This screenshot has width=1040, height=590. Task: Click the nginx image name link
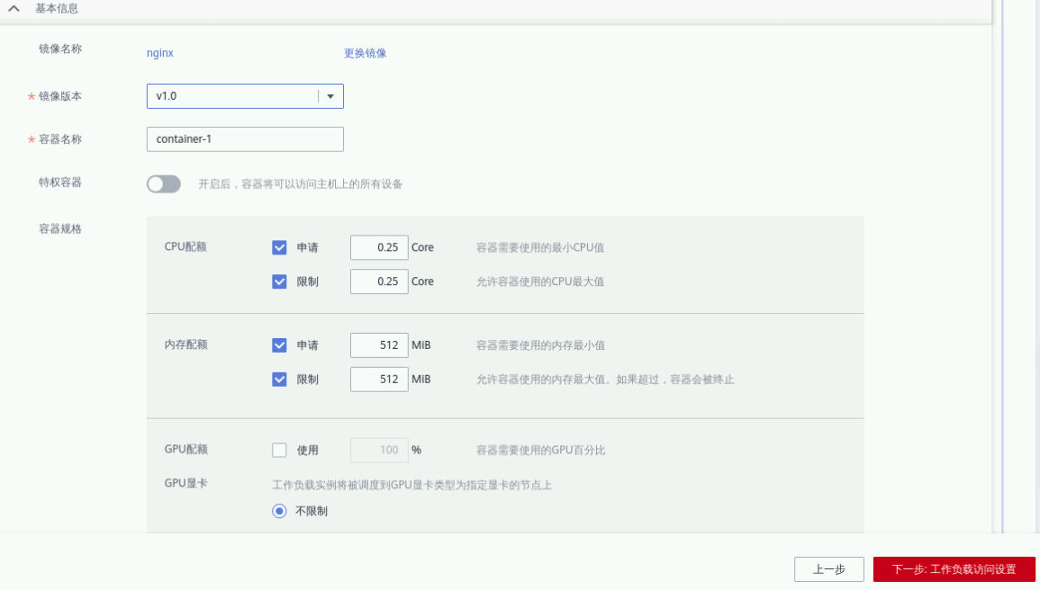click(160, 53)
